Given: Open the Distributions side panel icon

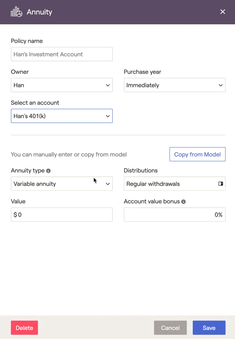Looking at the screenshot, I should [221, 184].
